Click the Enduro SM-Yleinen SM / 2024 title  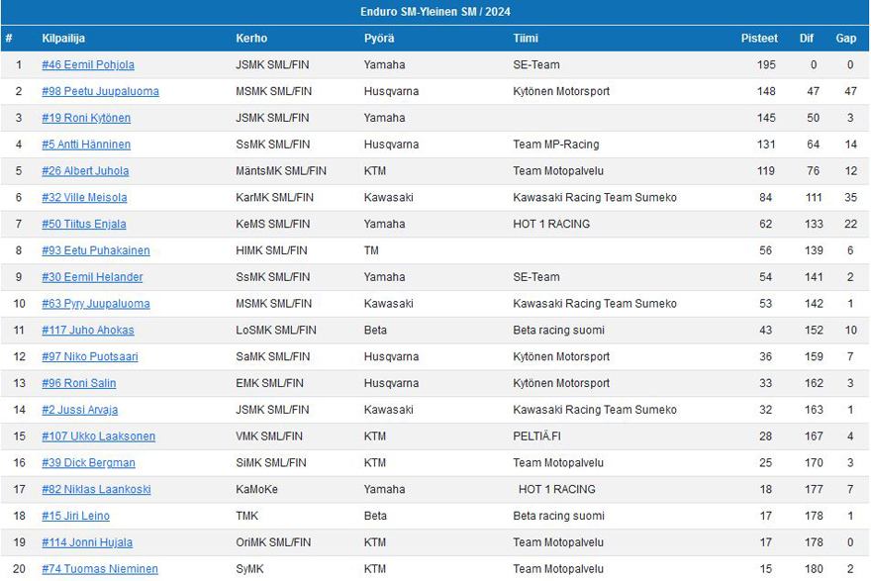coord(435,12)
